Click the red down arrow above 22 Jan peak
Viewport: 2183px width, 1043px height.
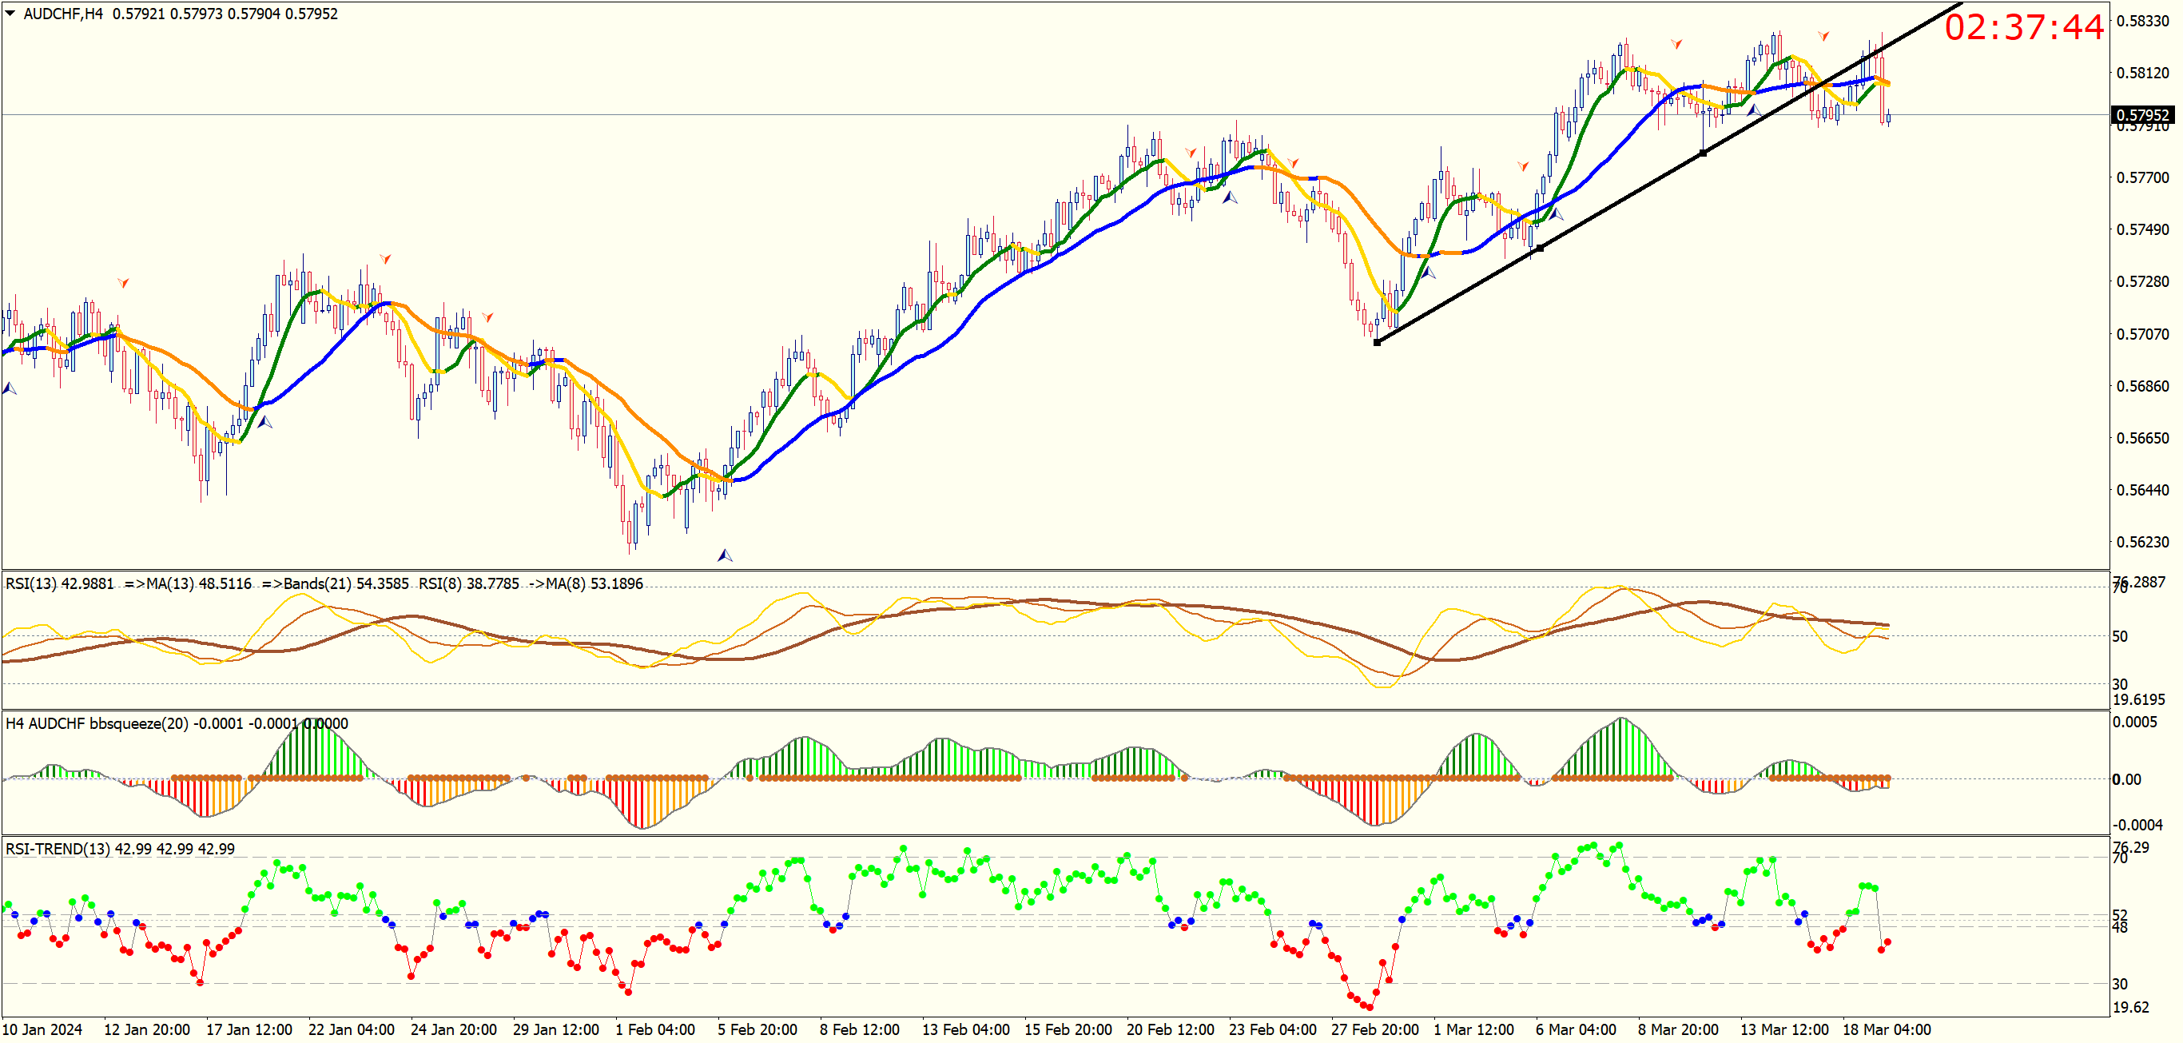point(386,258)
